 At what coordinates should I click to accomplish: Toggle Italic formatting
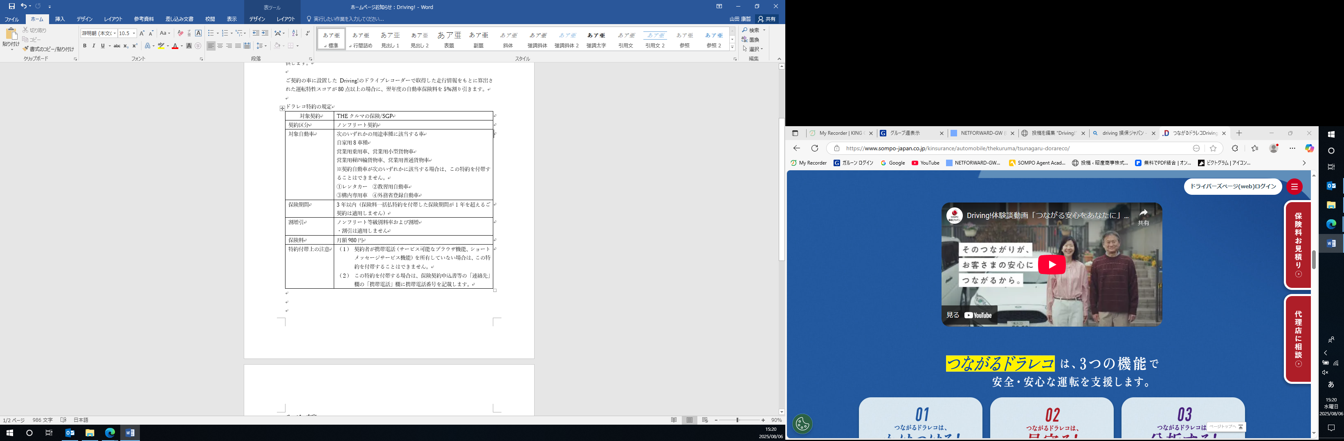tap(93, 46)
